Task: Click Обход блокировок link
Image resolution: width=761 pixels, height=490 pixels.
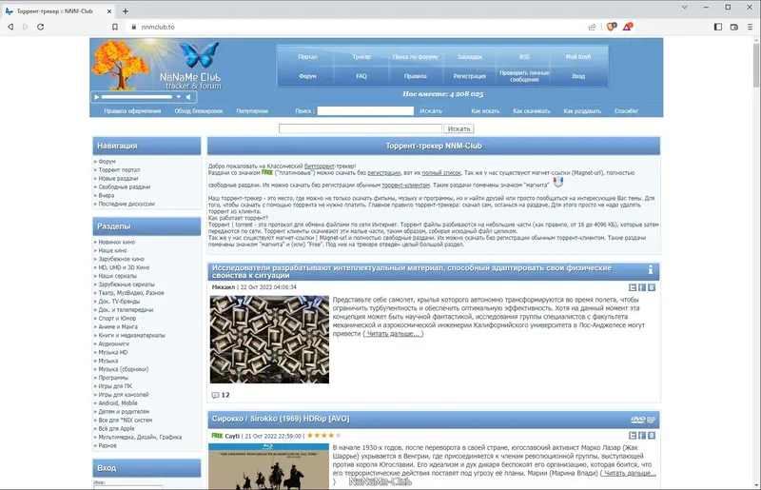Action: pyautogui.click(x=199, y=111)
